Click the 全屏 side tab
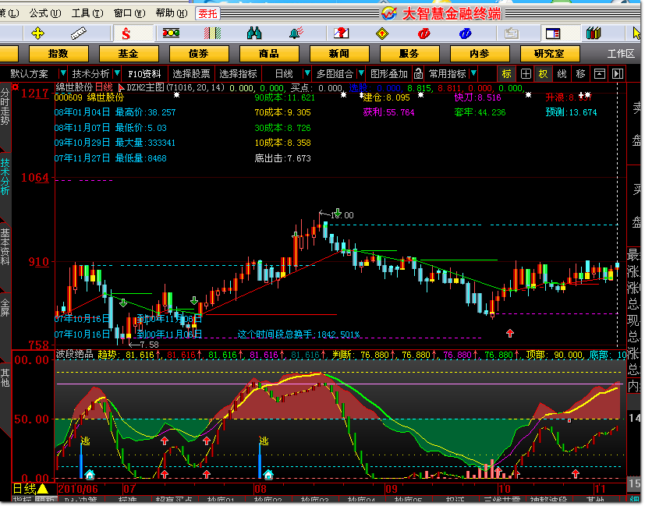The height and width of the screenshot is (506, 645). tap(5, 307)
